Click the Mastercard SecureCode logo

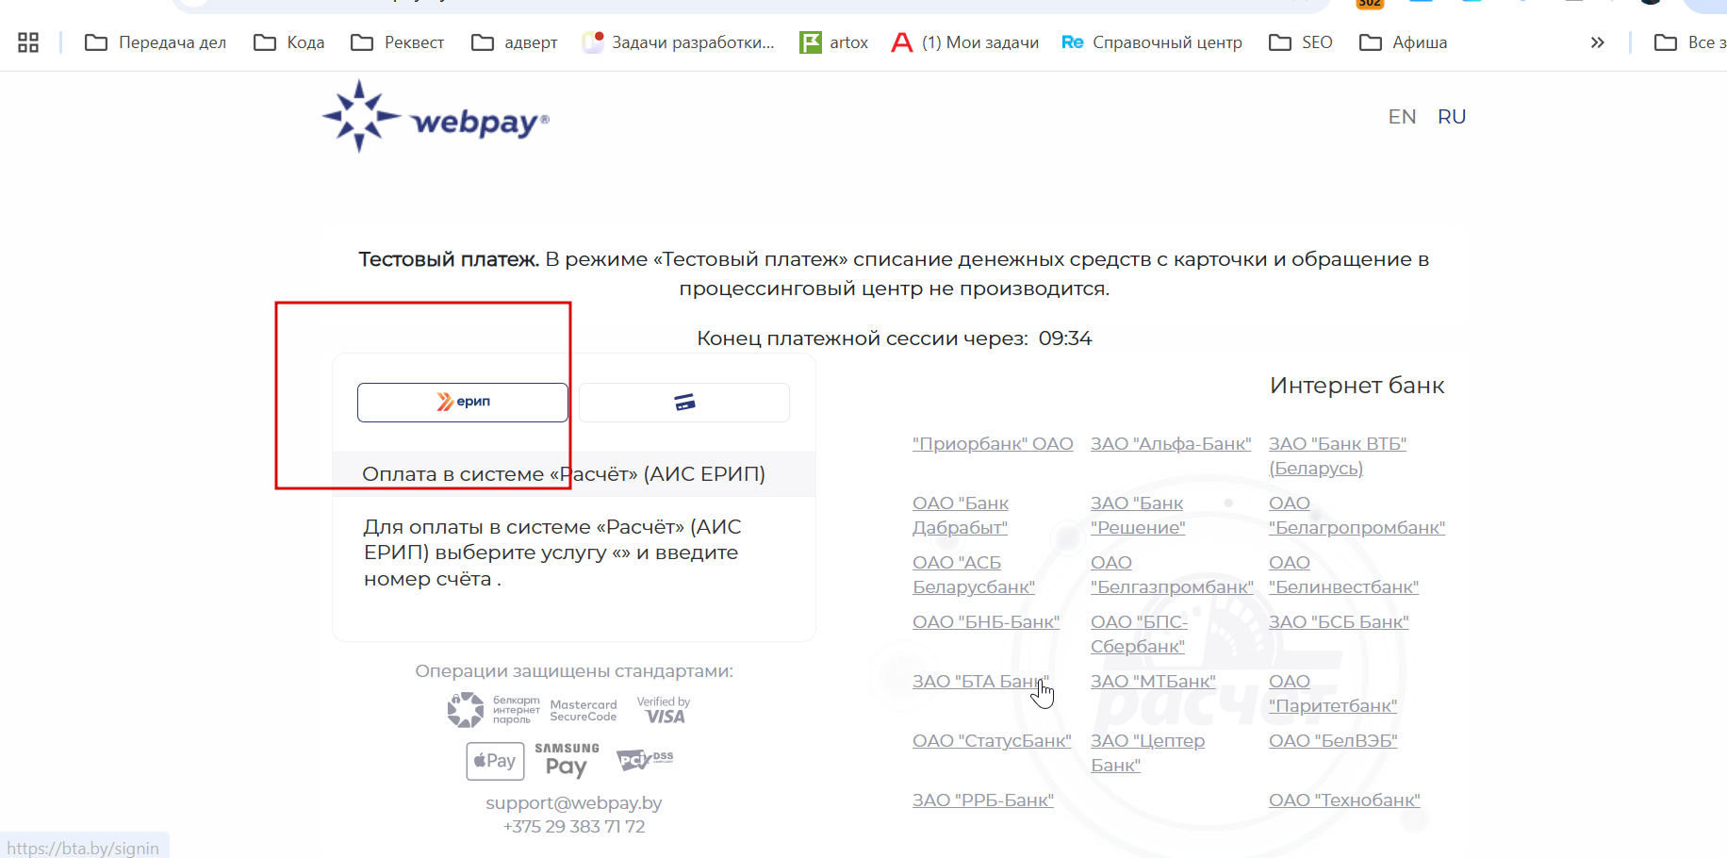pyautogui.click(x=584, y=711)
